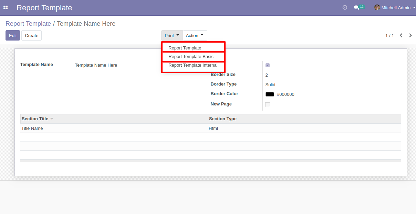Click the Edit button

click(x=13, y=35)
